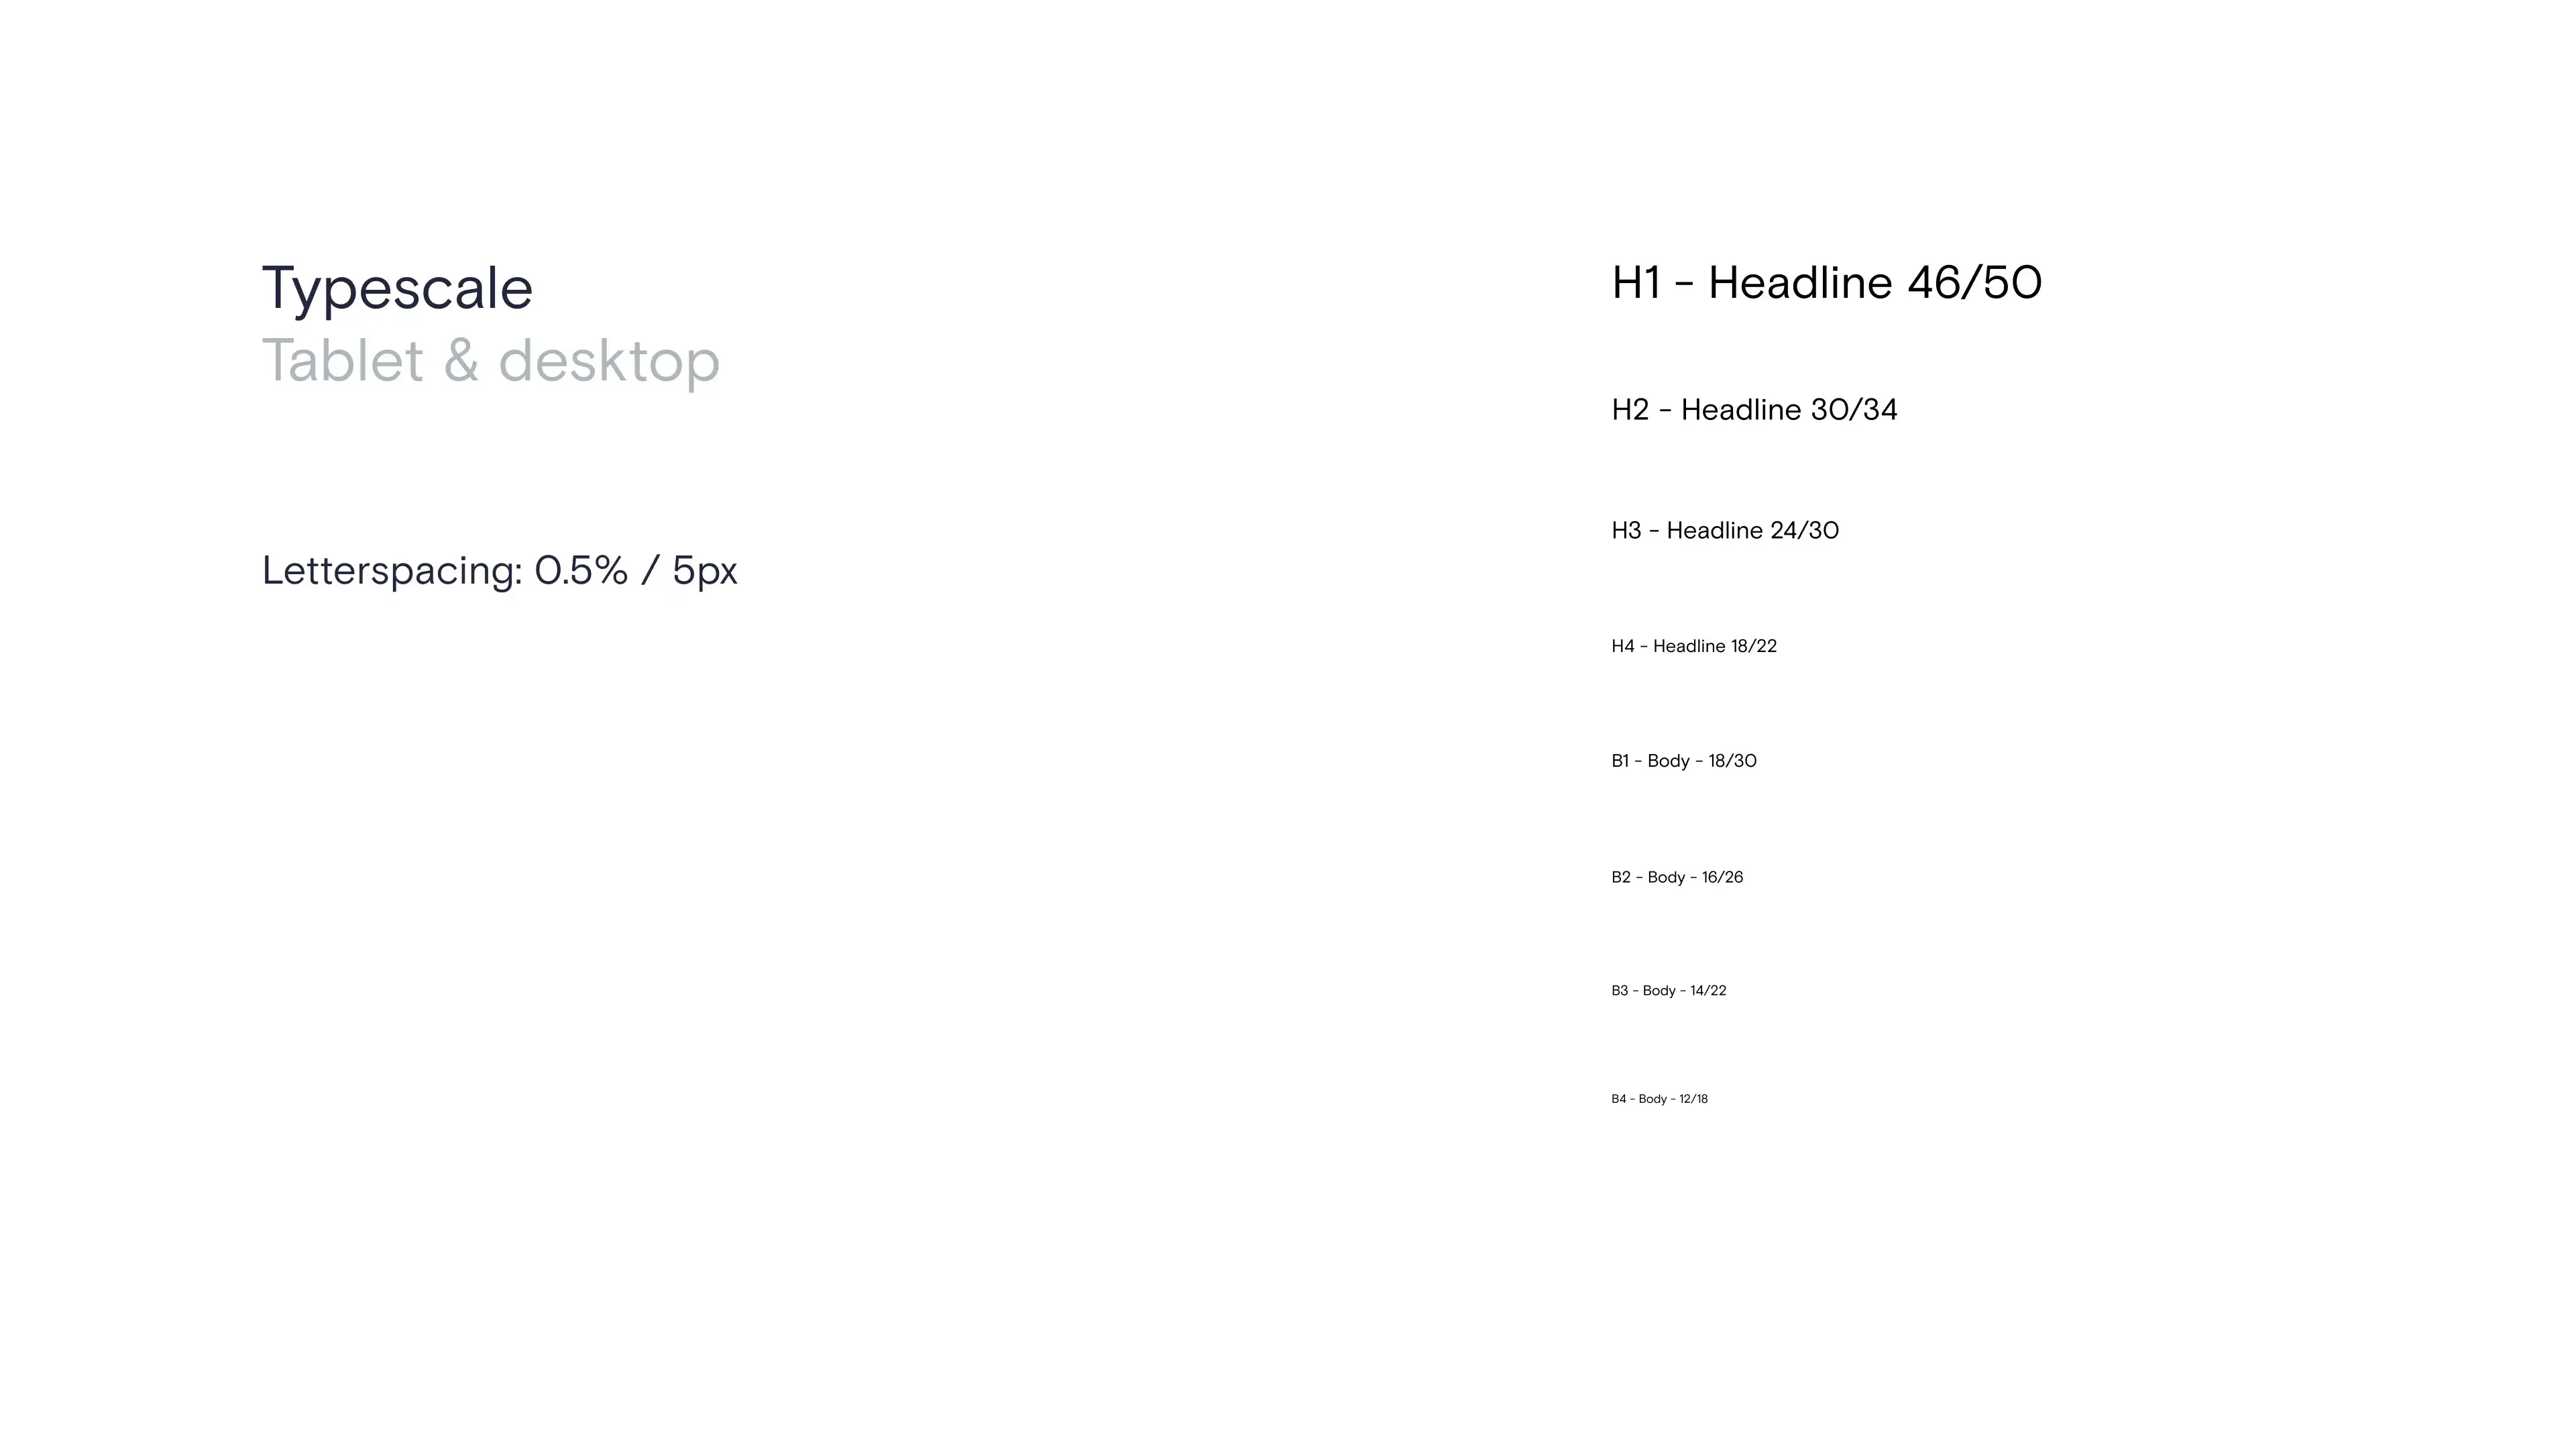Click the Typescale title text

(397, 290)
